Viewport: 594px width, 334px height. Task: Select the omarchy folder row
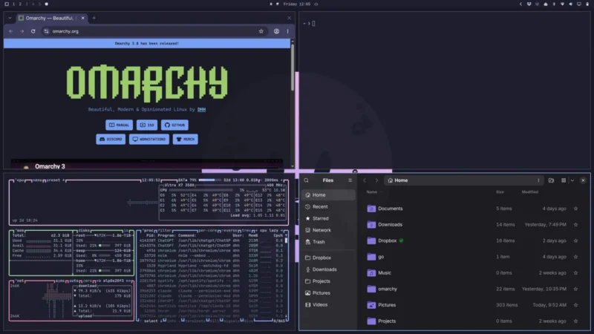473,289
